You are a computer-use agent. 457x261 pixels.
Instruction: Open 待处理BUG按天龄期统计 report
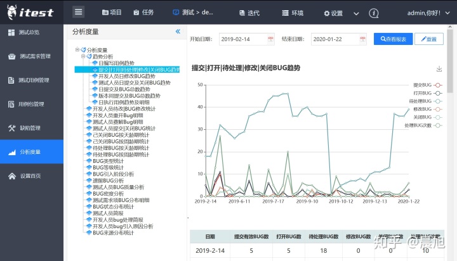(x=121, y=148)
